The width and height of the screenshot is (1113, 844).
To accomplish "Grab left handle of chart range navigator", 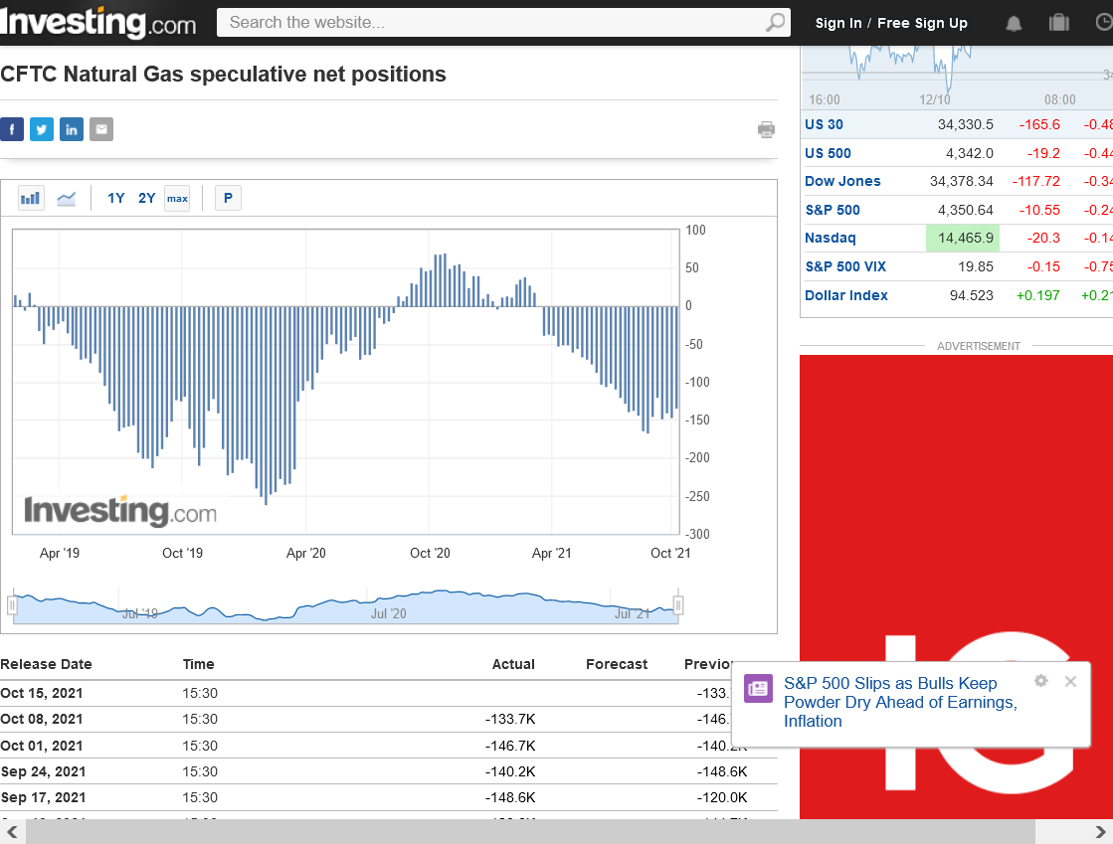I will 12,605.
